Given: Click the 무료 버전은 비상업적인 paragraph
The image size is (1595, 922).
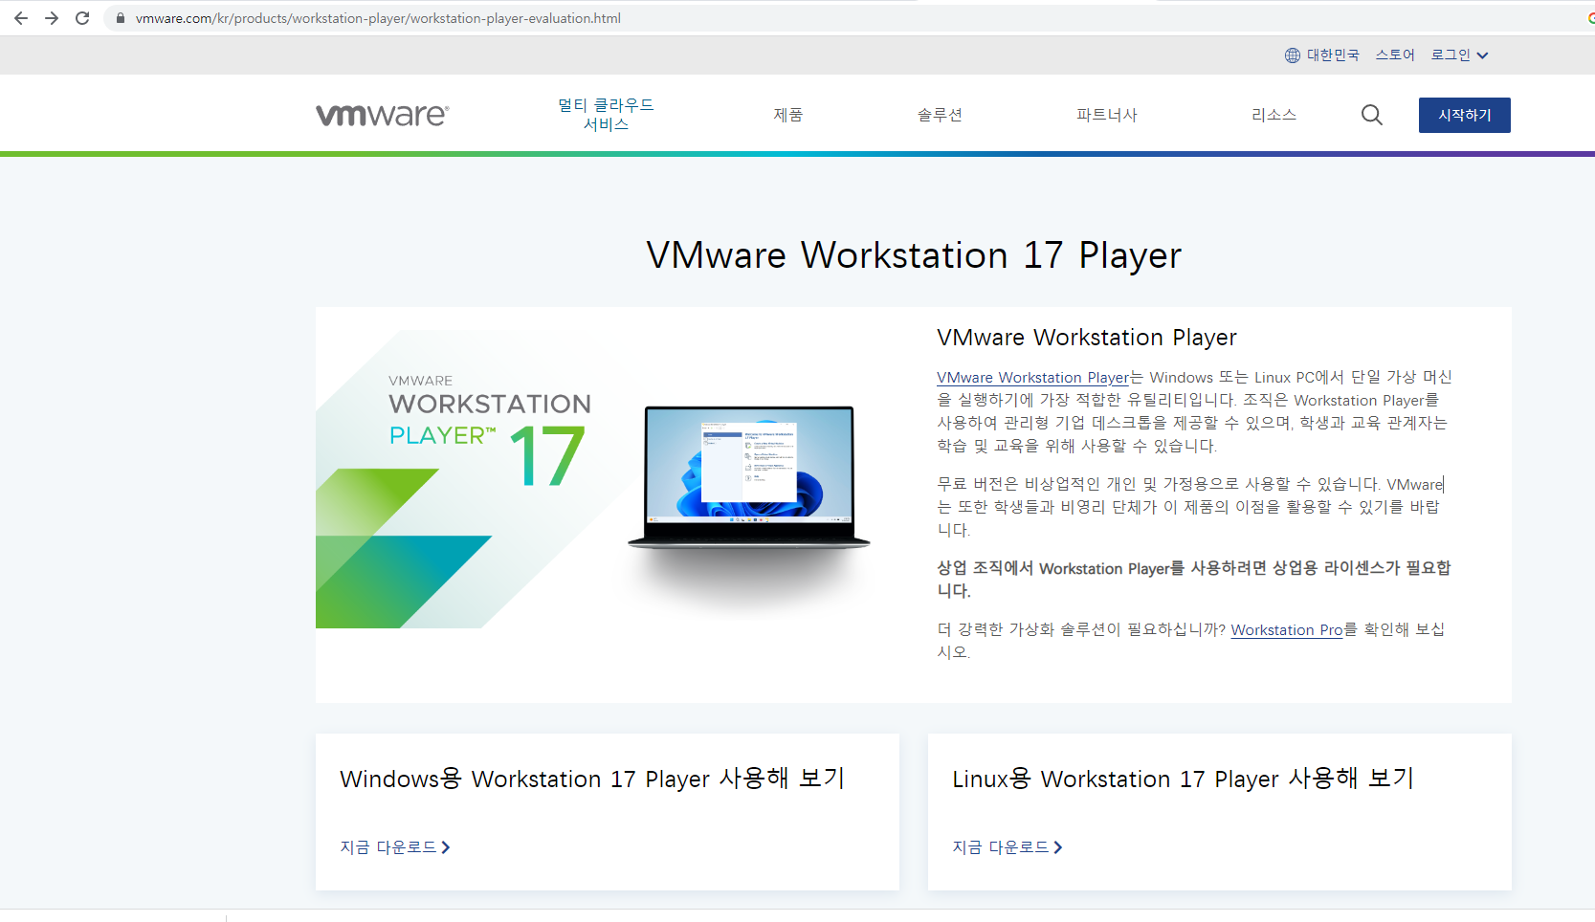Looking at the screenshot, I should pyautogui.click(x=1189, y=507).
